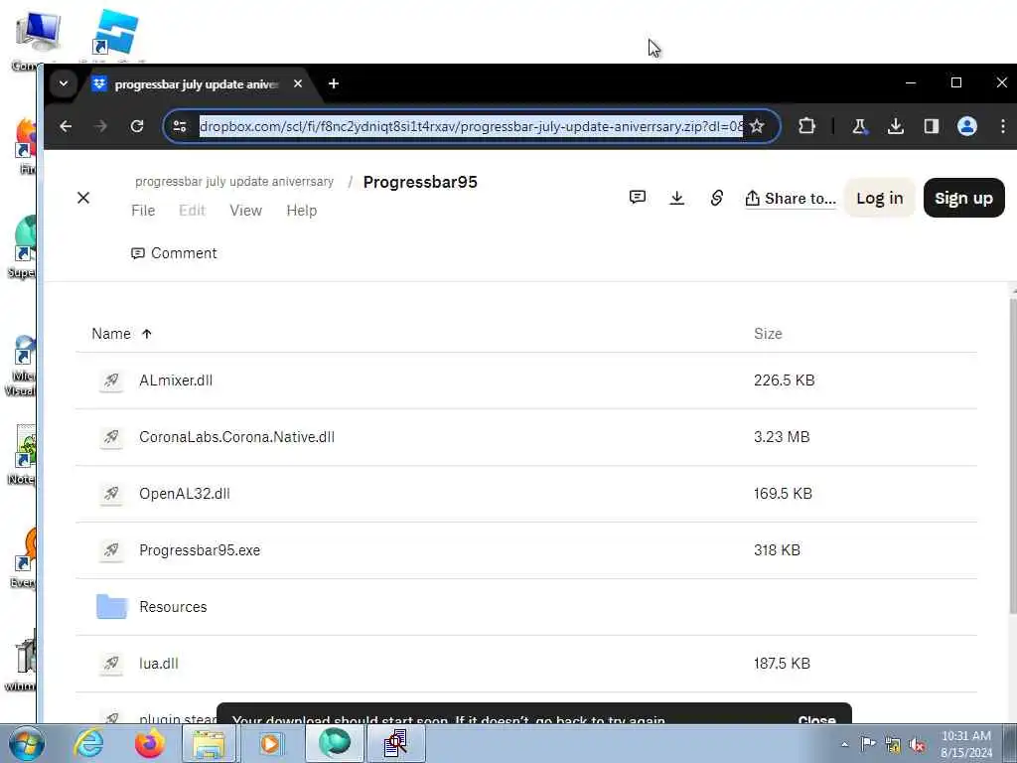Open the View menu

[x=246, y=211]
